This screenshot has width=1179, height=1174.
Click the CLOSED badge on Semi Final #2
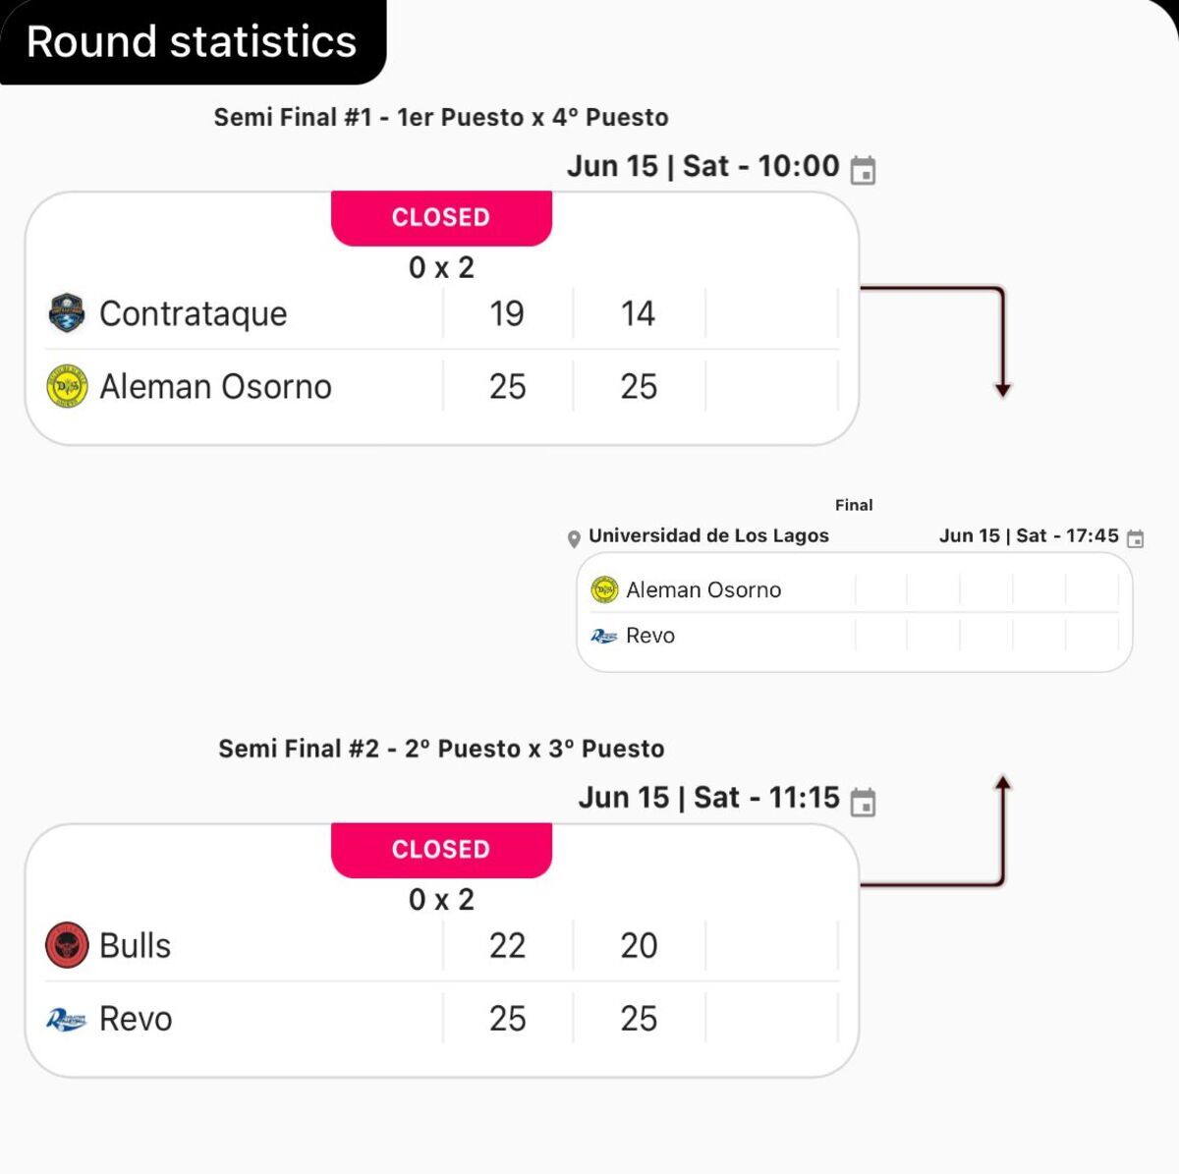pyautogui.click(x=441, y=850)
